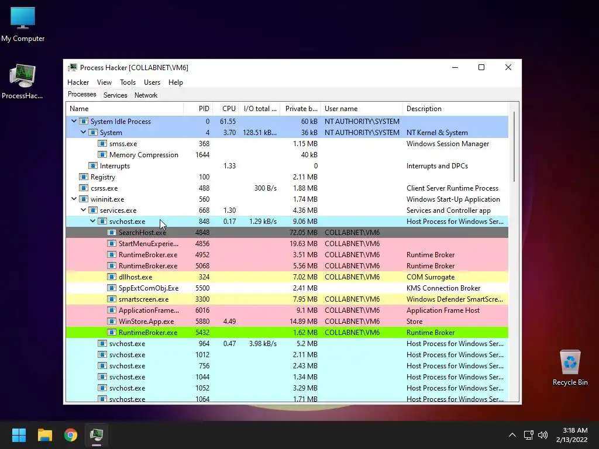Click the dllhost.exe process icon
Screen dimensions: 599x449
coord(112,277)
